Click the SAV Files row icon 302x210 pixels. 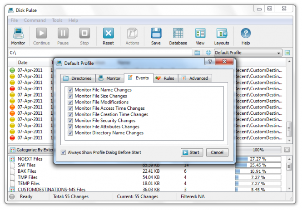12,165
